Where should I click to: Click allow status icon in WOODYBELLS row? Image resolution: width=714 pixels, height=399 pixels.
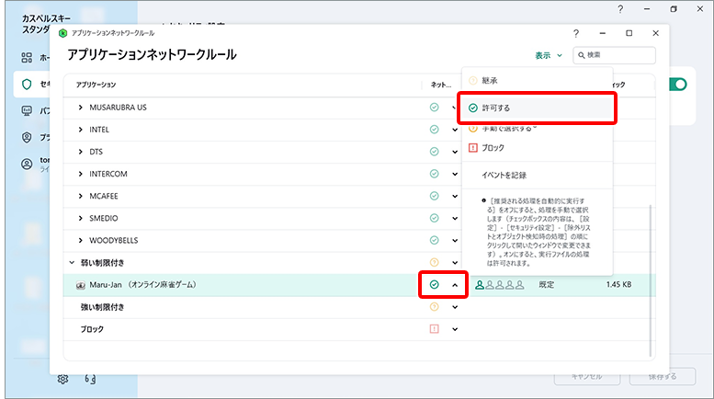coord(435,241)
